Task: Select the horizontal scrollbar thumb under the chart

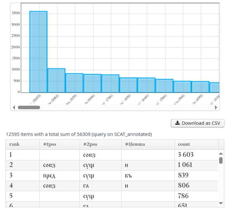Action: (x=29, y=108)
